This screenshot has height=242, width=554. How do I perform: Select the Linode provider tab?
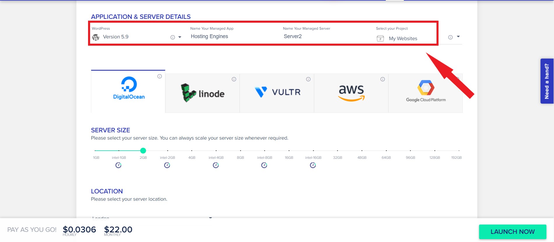tap(202, 93)
